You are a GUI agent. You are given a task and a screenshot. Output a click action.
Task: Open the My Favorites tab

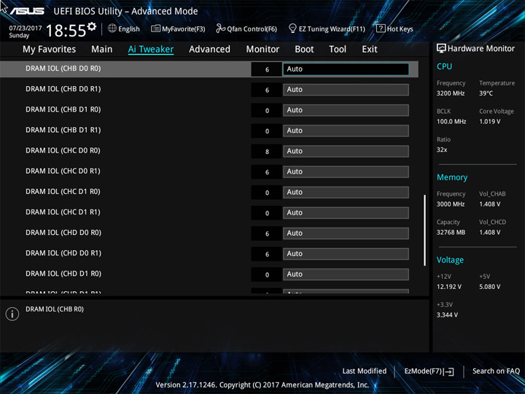[50, 50]
